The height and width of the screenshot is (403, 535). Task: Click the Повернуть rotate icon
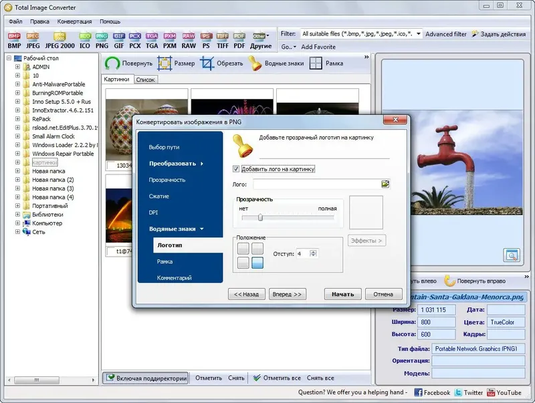click(112, 63)
